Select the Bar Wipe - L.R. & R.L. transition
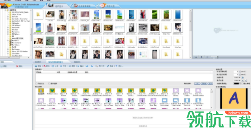 [86, 102]
